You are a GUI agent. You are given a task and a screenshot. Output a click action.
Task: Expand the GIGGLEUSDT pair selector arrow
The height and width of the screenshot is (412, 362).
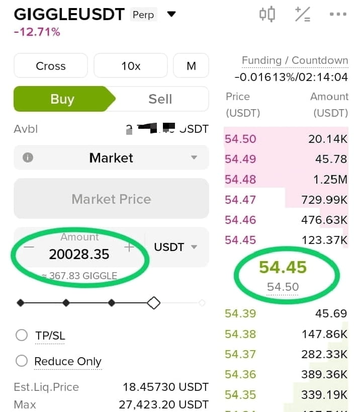pyautogui.click(x=171, y=14)
